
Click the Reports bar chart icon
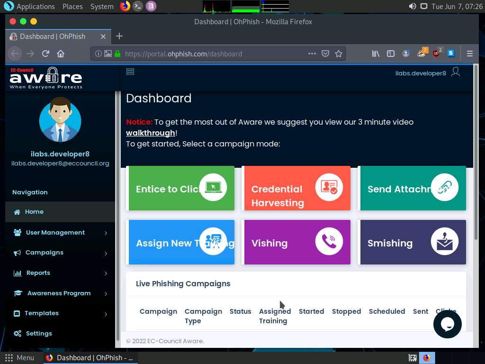(18, 273)
